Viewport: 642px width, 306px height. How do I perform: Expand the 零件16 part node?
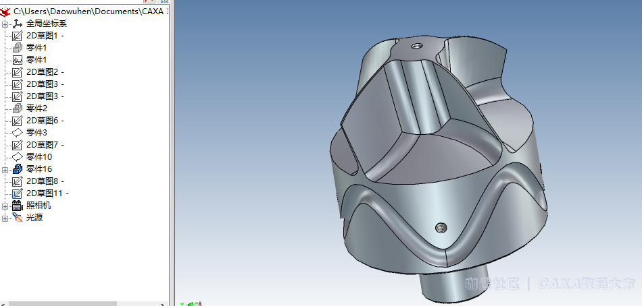[5, 169]
